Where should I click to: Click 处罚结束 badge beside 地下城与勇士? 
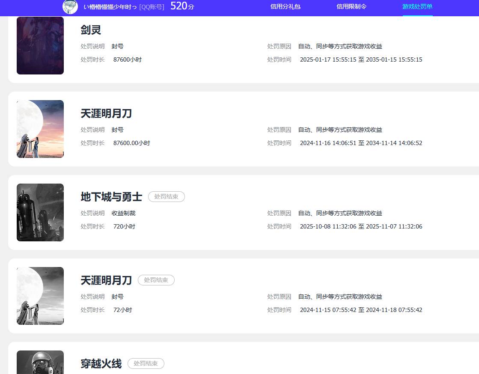click(166, 197)
